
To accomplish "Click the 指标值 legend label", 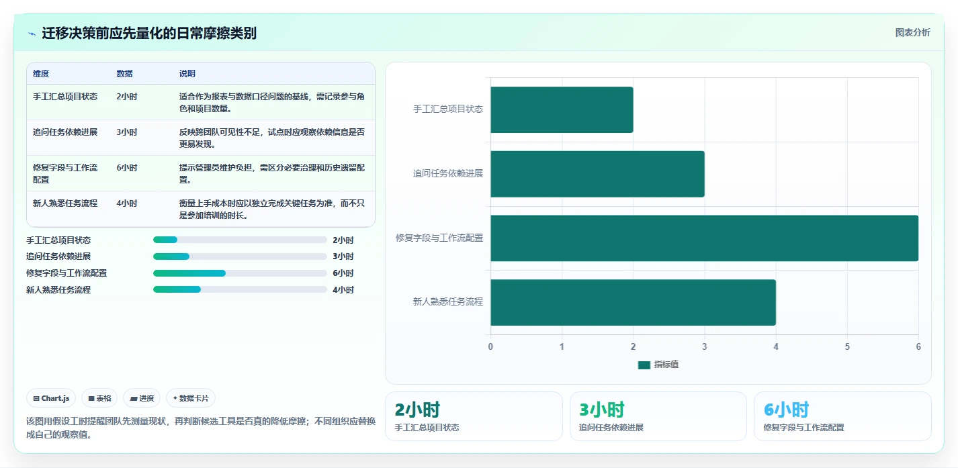I will 666,365.
